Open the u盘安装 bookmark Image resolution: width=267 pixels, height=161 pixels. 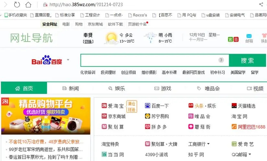tap(211, 15)
